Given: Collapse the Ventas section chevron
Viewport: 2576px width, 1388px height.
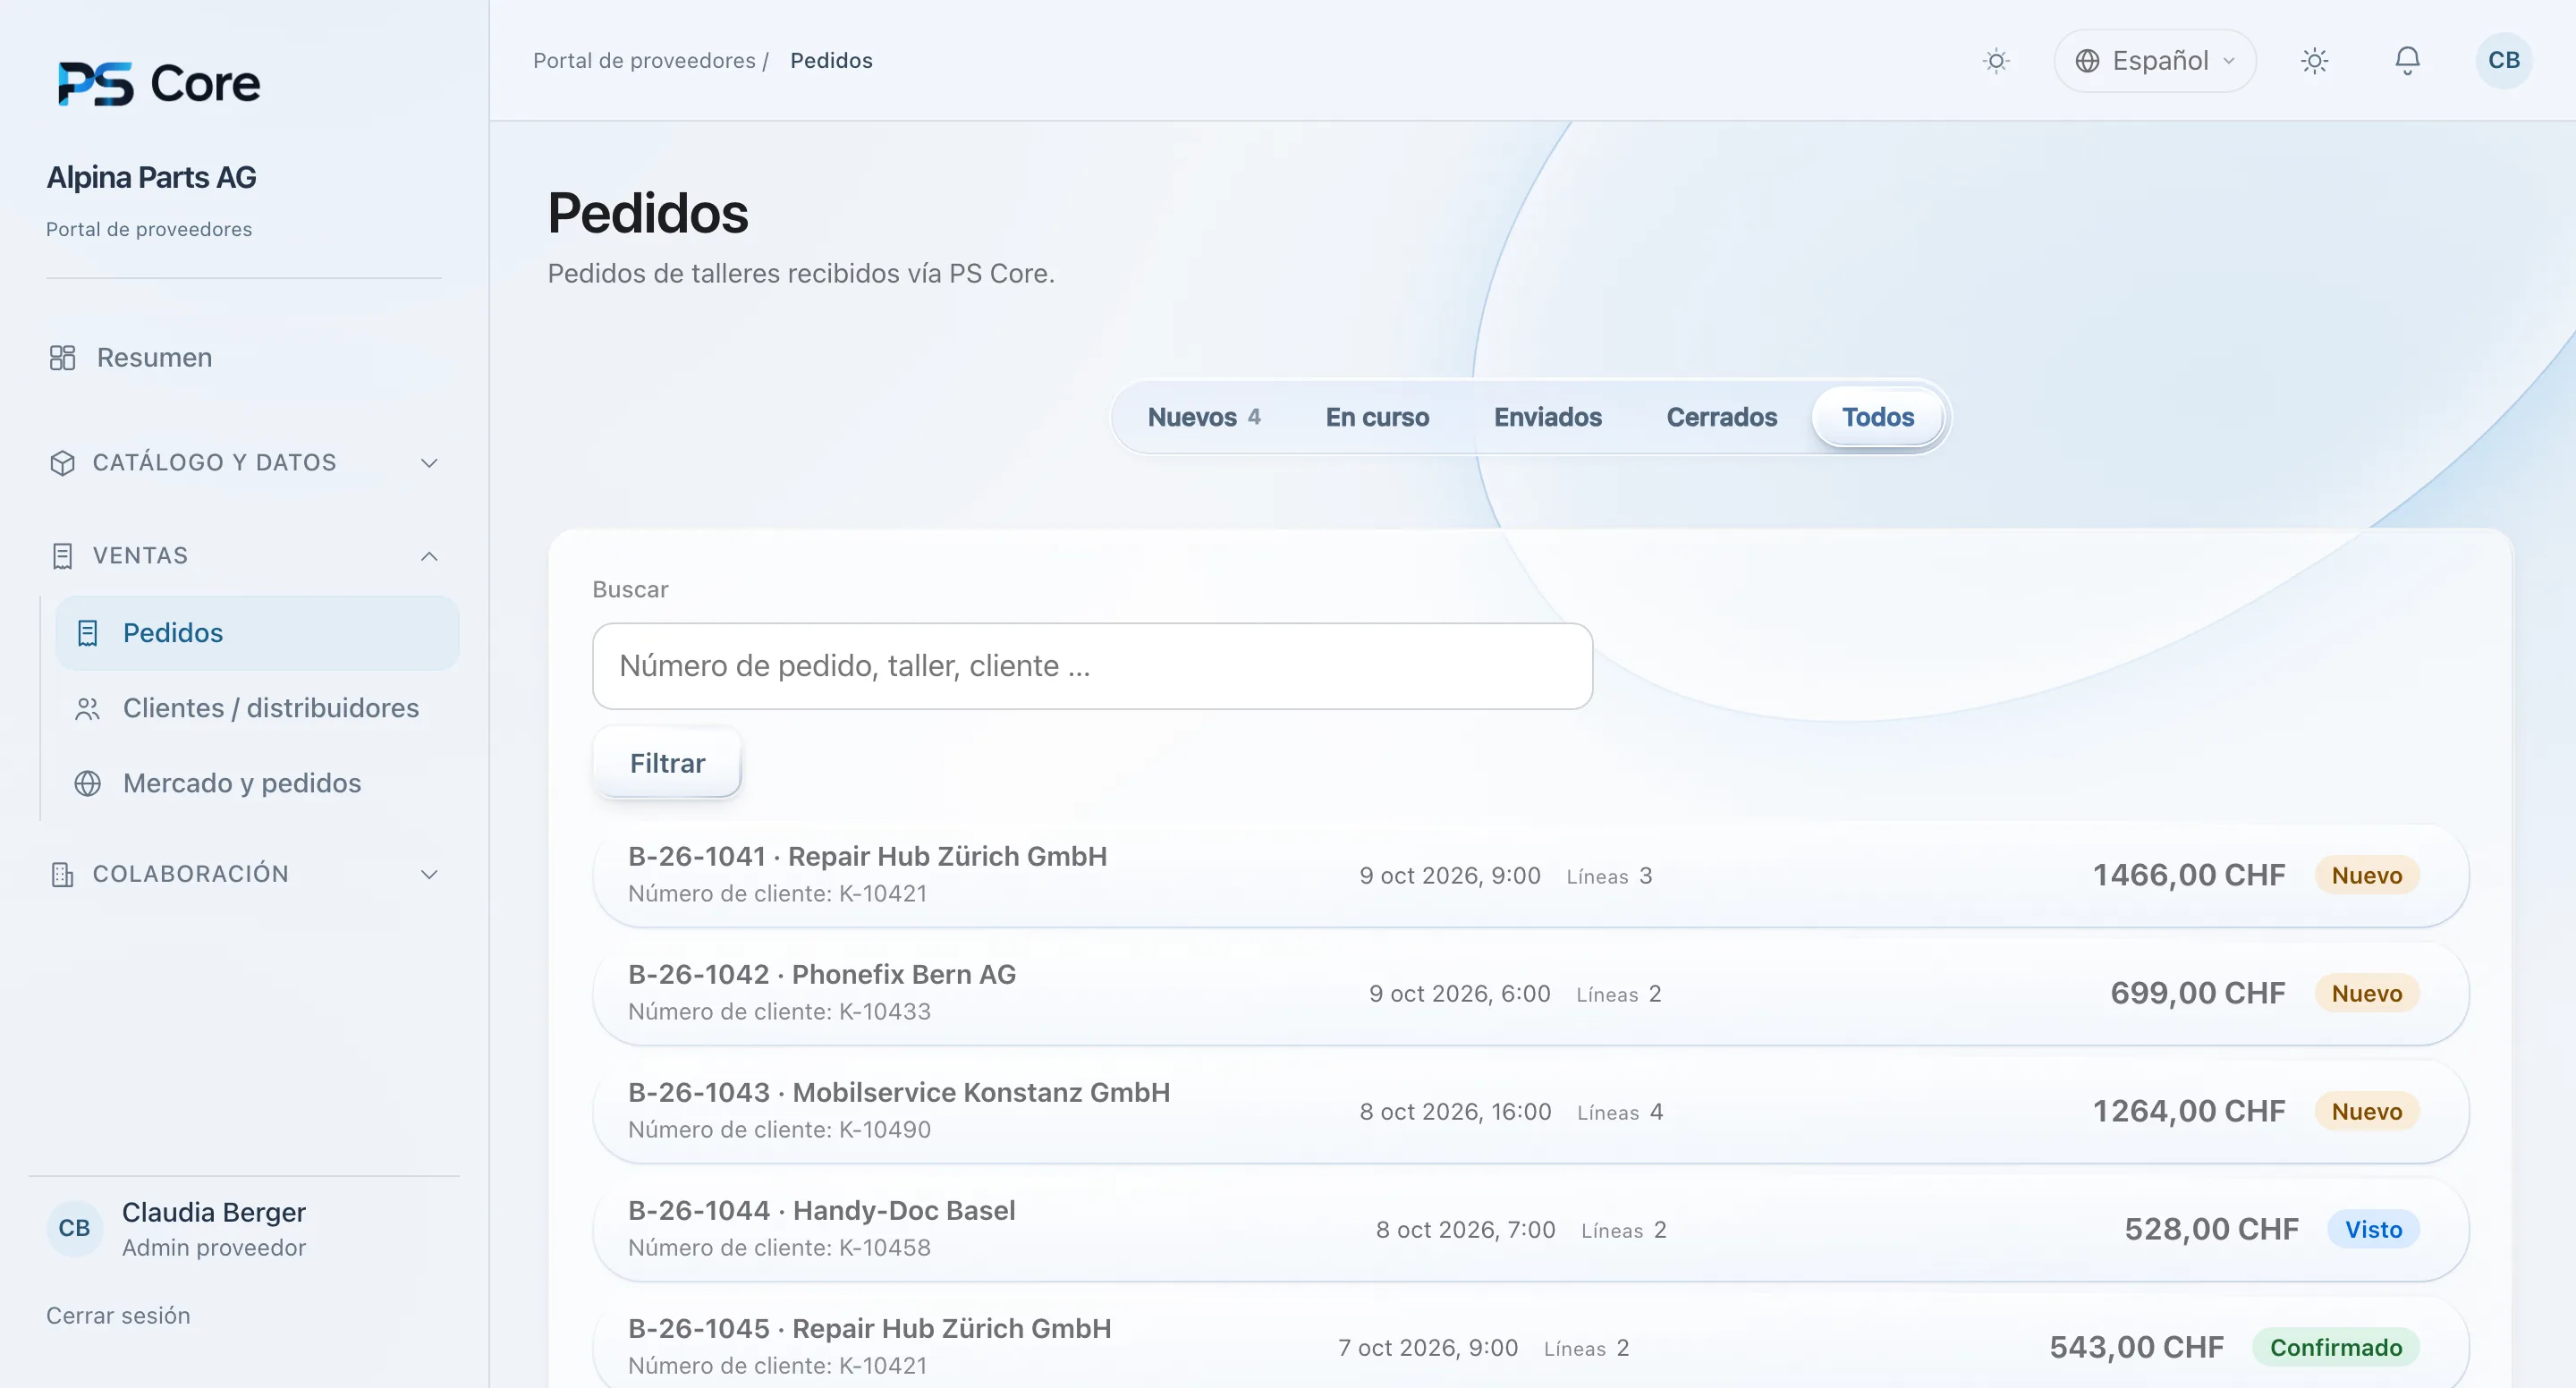Looking at the screenshot, I should tap(429, 556).
